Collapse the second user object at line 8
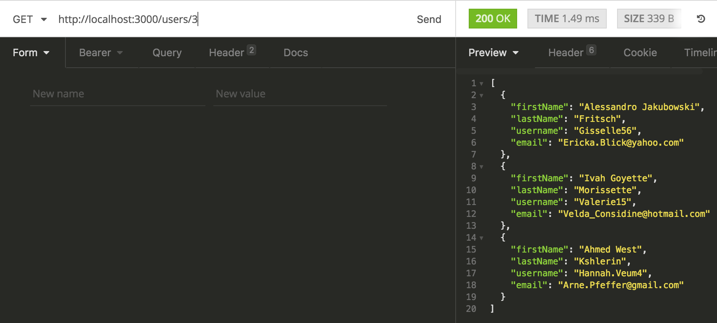Screen dimensions: 717x323 [x=481, y=167]
